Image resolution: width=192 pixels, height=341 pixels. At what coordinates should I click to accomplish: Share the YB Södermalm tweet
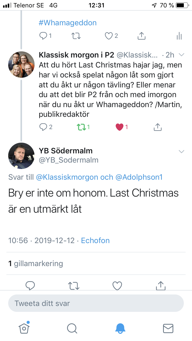pyautogui.click(x=161, y=286)
